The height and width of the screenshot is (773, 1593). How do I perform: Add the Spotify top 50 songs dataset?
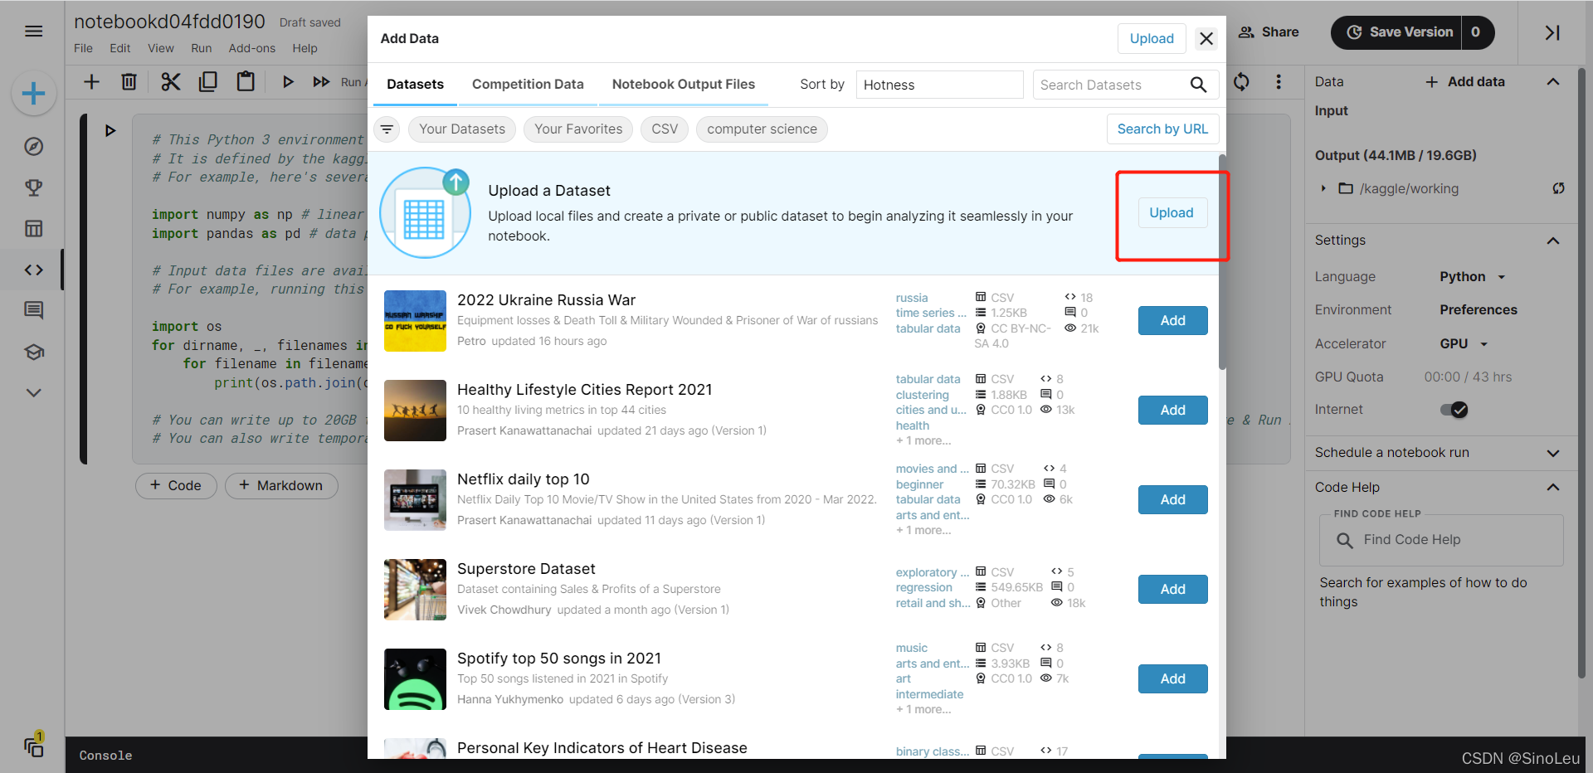click(1172, 679)
